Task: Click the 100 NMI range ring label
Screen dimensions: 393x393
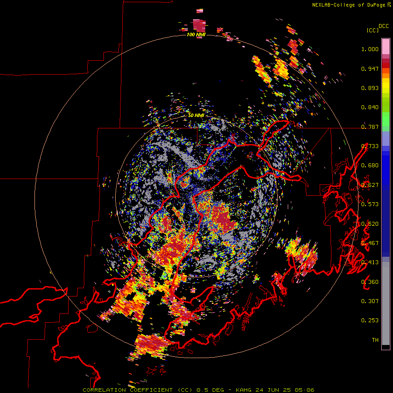Action: click(196, 34)
